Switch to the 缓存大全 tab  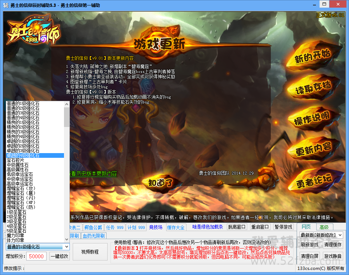176,227
